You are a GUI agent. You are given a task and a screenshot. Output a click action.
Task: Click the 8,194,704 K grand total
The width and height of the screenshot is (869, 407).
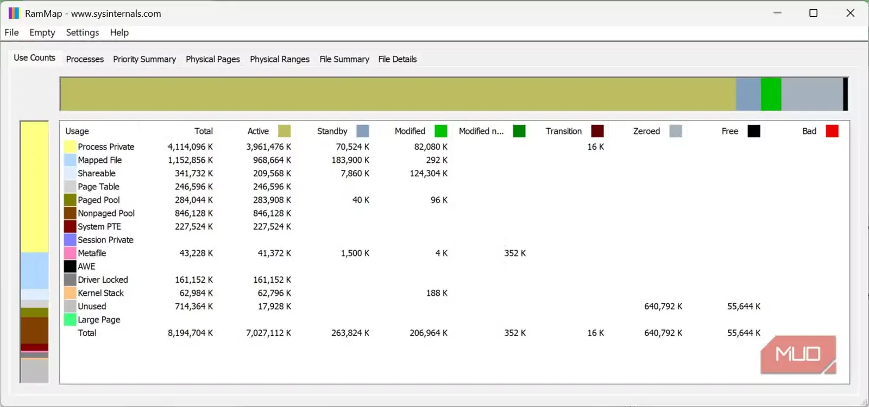coord(190,333)
